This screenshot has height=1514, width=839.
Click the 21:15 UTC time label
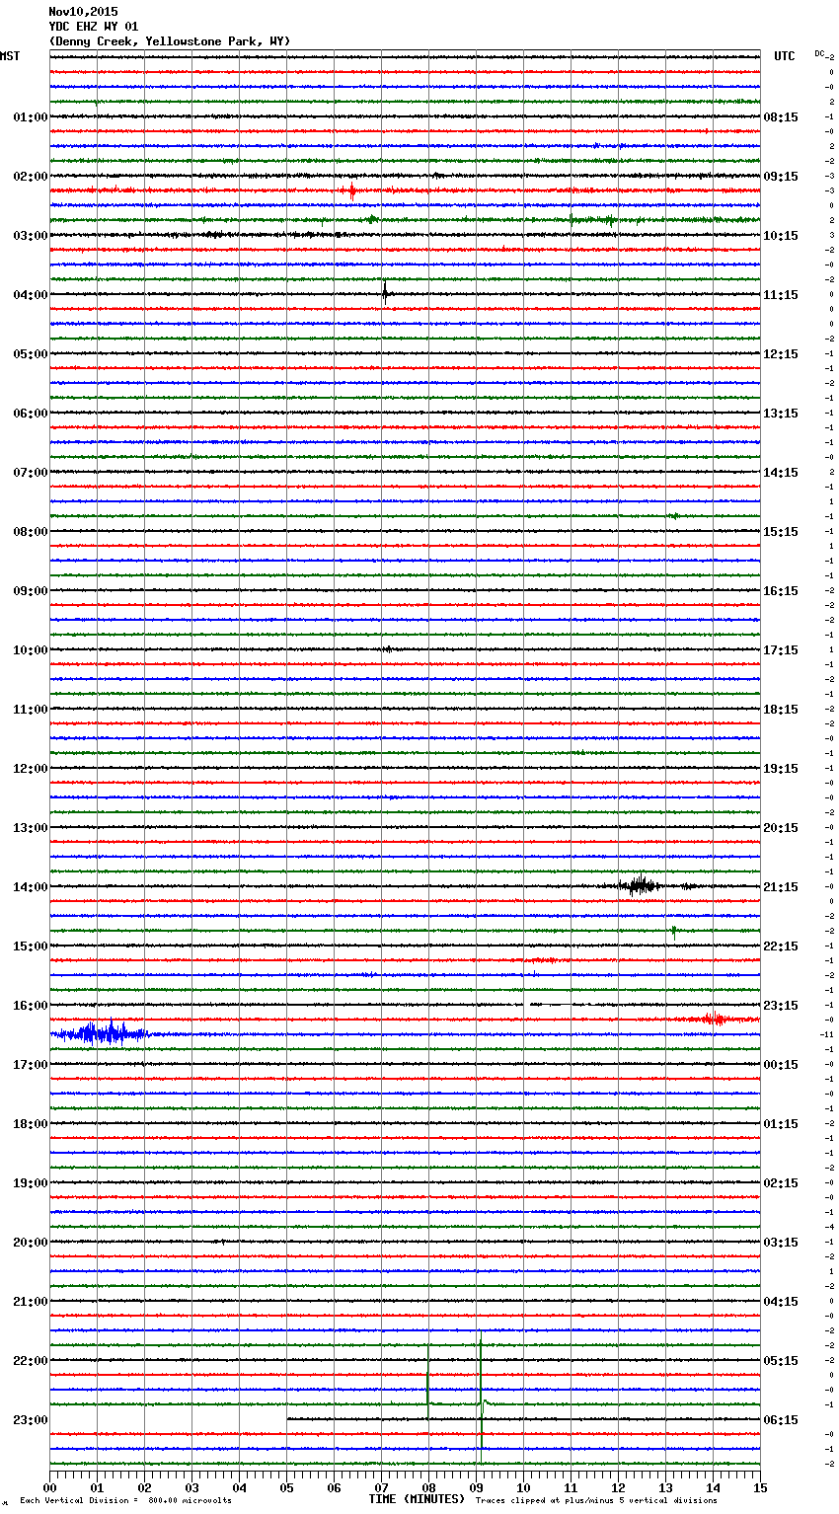click(x=781, y=887)
